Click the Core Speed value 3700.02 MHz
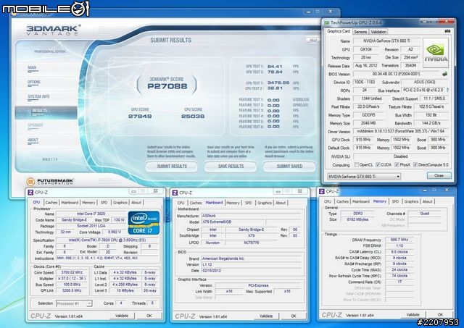This screenshot has height=328, width=464. point(72,272)
